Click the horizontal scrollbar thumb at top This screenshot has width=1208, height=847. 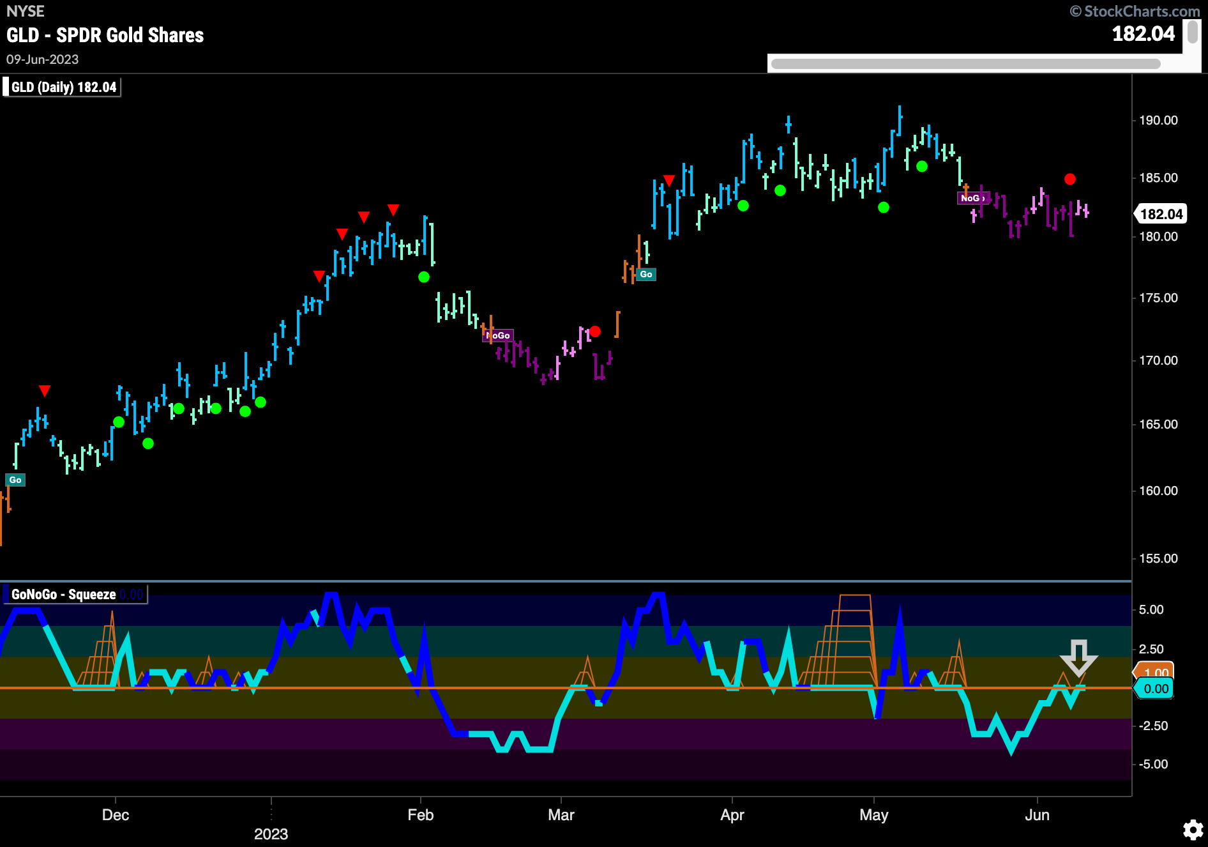pos(965,64)
